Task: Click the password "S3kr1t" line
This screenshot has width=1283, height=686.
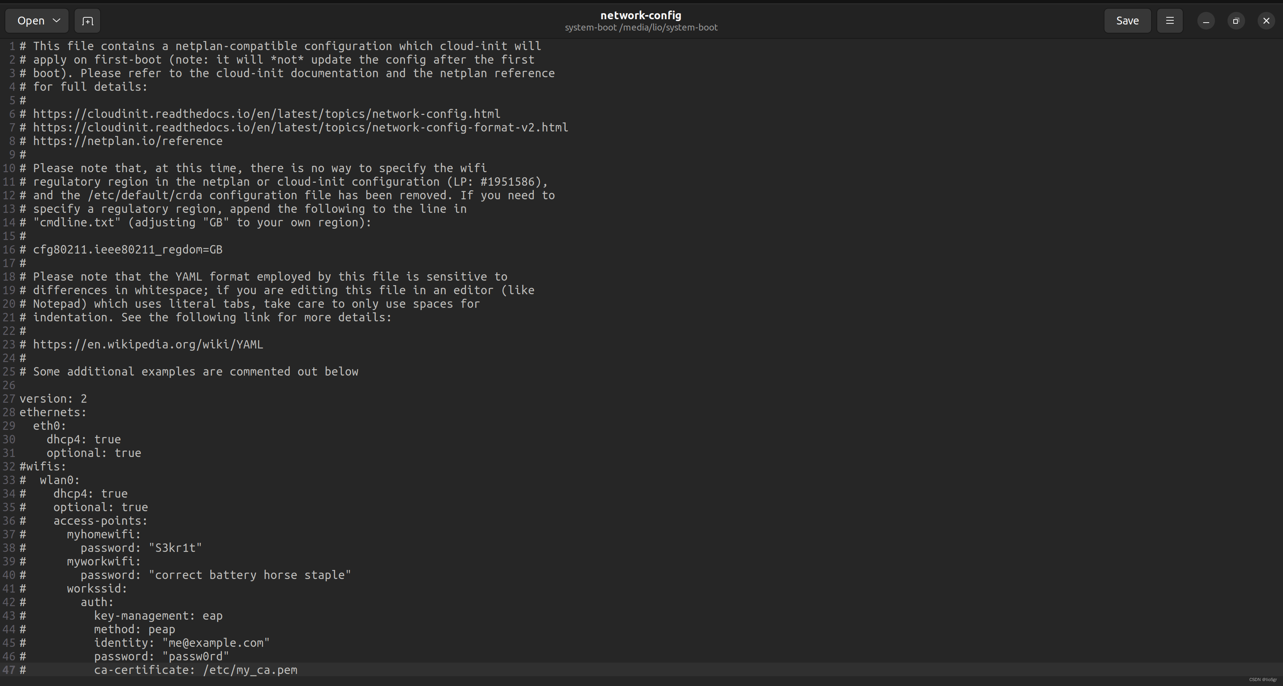Action: click(141, 548)
